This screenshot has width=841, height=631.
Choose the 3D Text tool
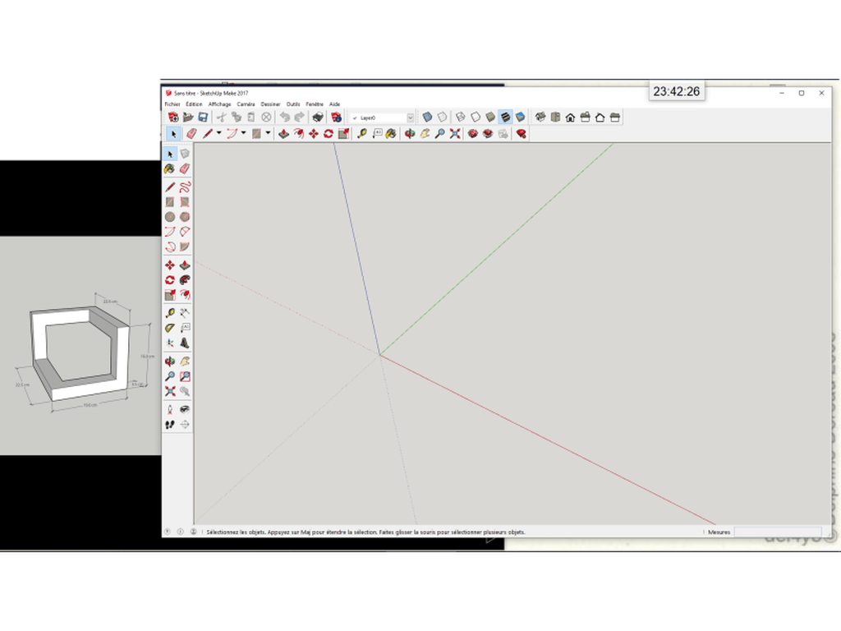click(185, 343)
